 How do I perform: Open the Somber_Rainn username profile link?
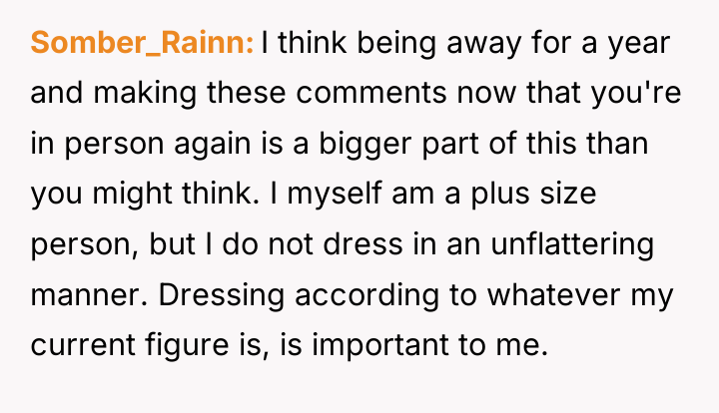[142, 43]
